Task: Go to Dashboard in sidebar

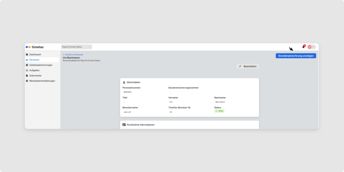Action: click(x=42, y=54)
